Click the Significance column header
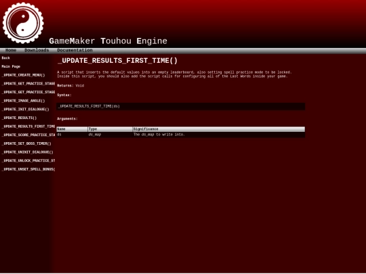The width and height of the screenshot is (366, 274). click(x=218, y=129)
